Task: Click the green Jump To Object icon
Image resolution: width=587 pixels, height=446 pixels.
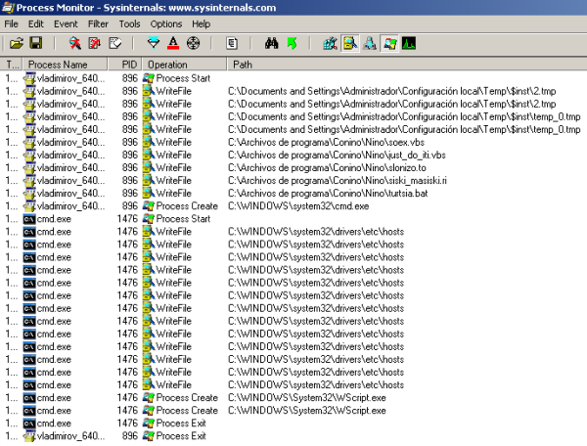Action: 292,43
